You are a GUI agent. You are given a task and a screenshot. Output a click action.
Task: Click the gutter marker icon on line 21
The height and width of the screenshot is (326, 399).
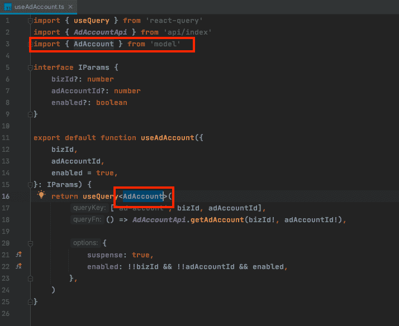coord(18,255)
